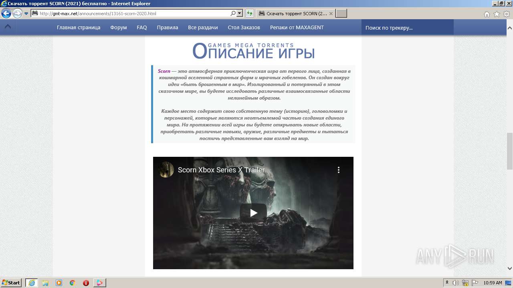Show hidden system tray icons
This screenshot has width=513, height=288.
coord(447,283)
